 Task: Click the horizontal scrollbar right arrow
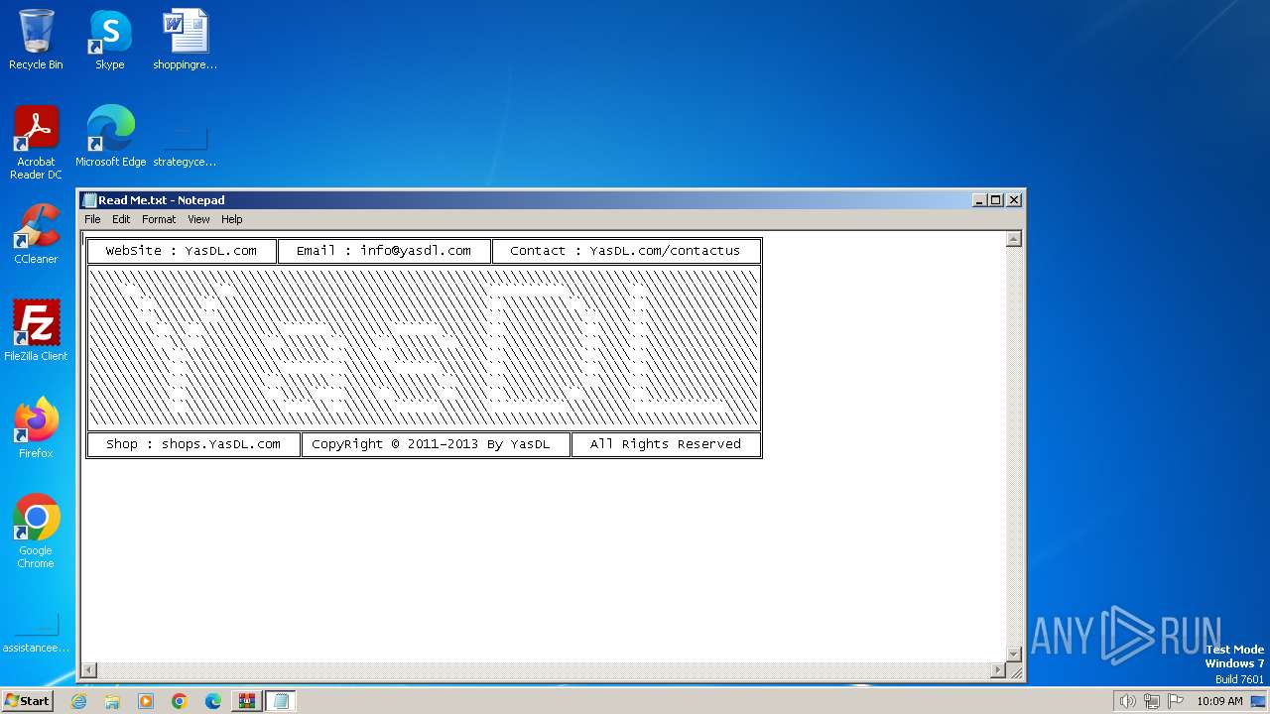click(x=997, y=670)
